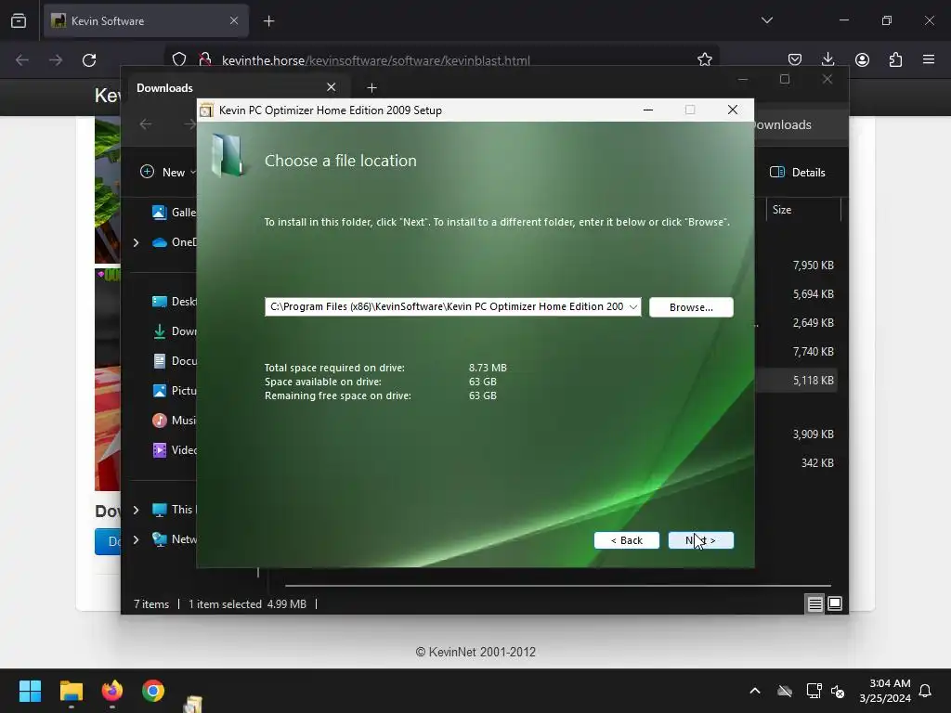Open the New menu in File Explorer

168,172
